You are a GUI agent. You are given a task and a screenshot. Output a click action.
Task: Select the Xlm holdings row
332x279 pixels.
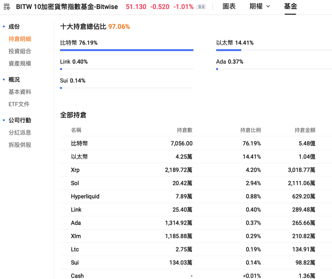point(196,236)
